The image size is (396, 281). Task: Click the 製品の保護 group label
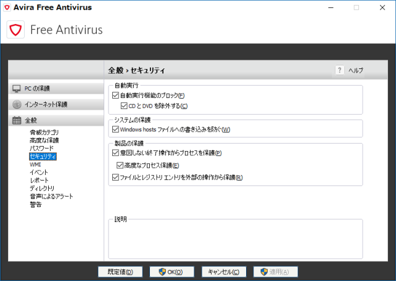coord(129,144)
